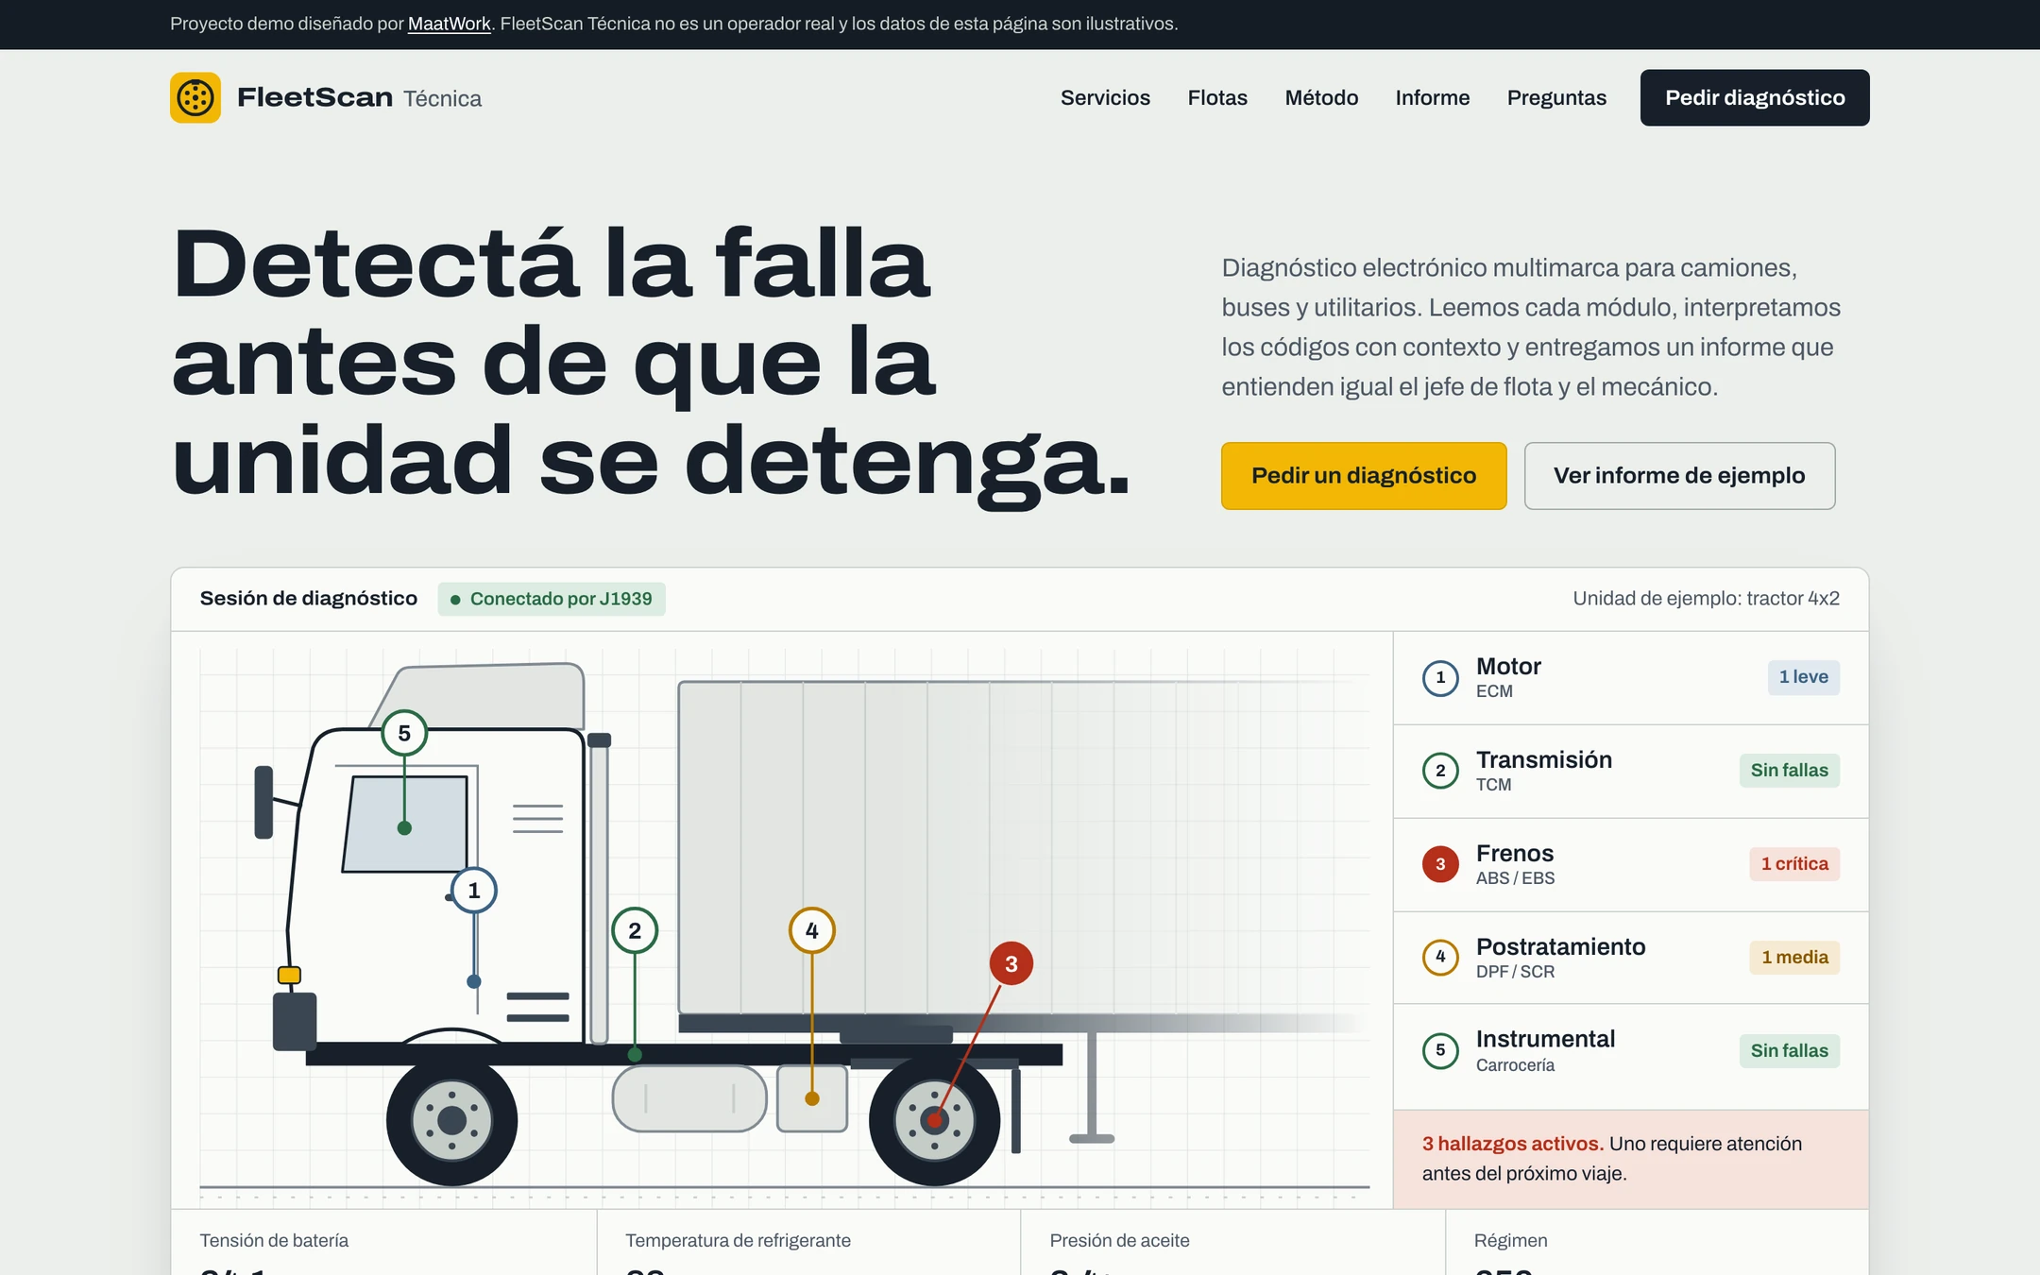
Task: Select red marker 3 for the brakes
Action: [x=1011, y=963]
